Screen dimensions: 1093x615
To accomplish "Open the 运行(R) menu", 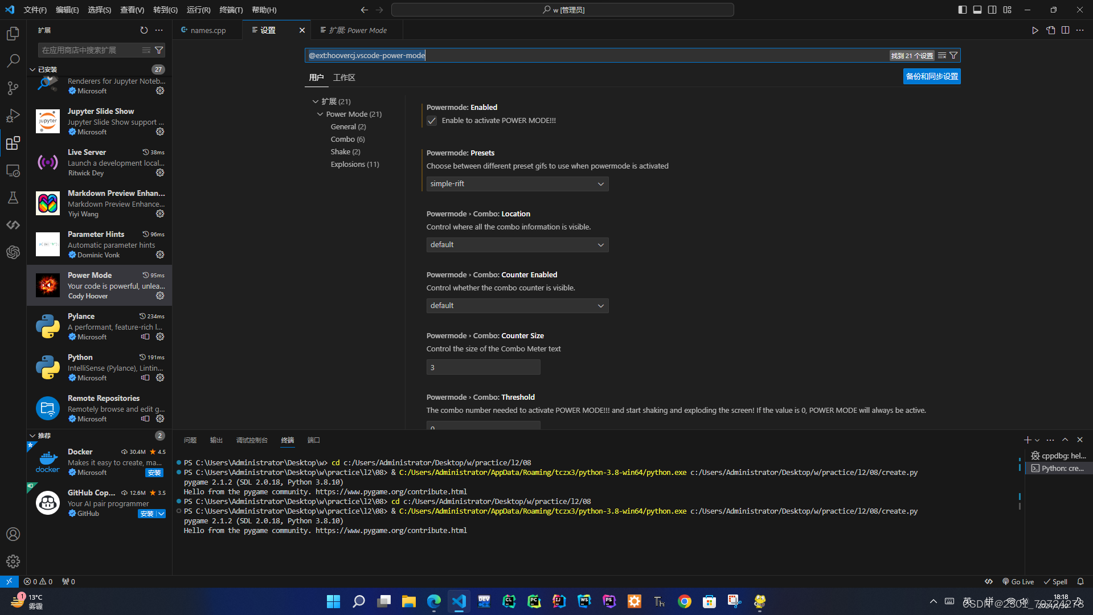I will tap(198, 10).
